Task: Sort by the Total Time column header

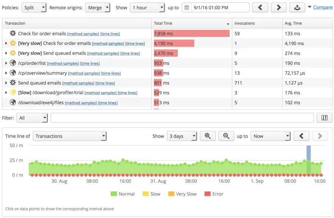Action: coord(192,23)
